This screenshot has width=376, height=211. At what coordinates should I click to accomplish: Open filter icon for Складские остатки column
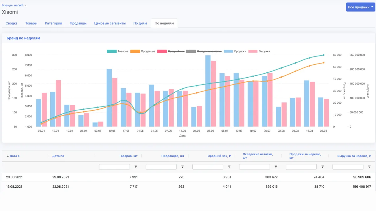tap(276, 167)
